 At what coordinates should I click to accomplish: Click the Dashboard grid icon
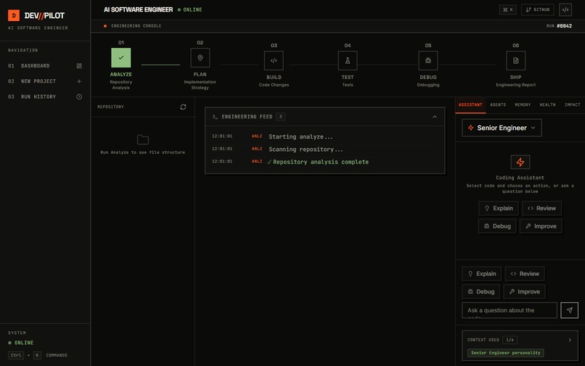point(79,66)
